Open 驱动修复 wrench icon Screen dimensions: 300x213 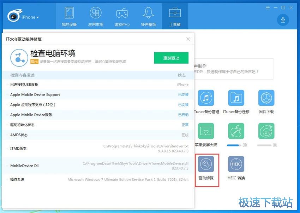point(206,164)
